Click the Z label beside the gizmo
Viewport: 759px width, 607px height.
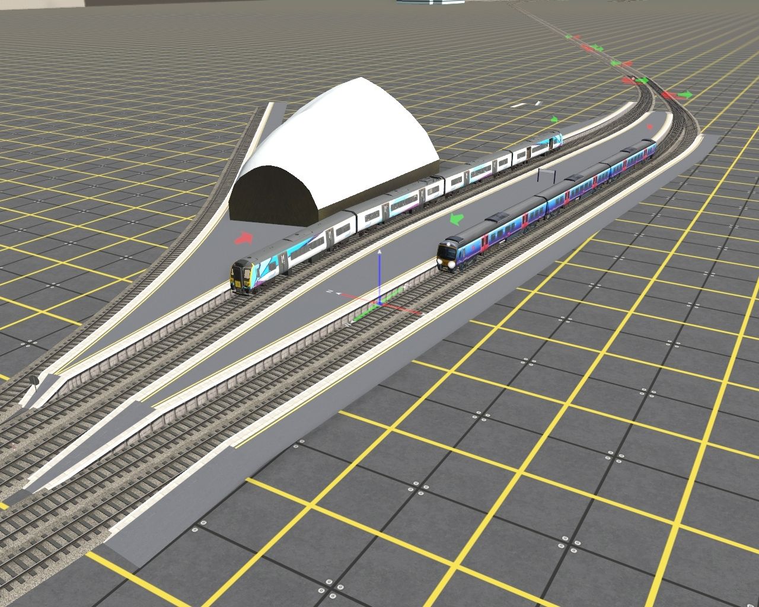pyautogui.click(x=329, y=292)
